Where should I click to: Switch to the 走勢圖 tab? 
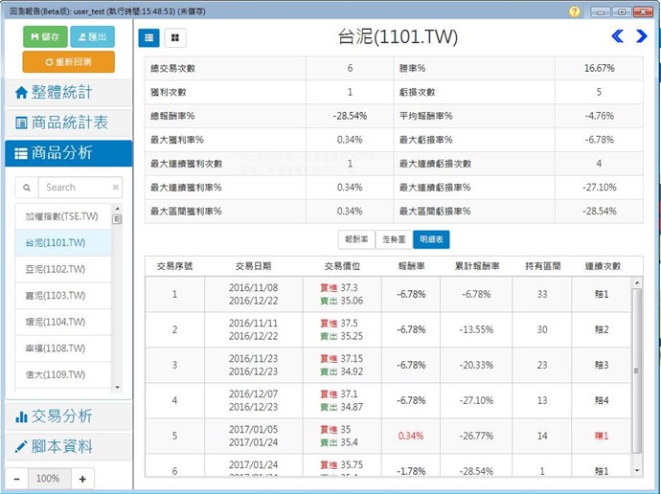394,239
